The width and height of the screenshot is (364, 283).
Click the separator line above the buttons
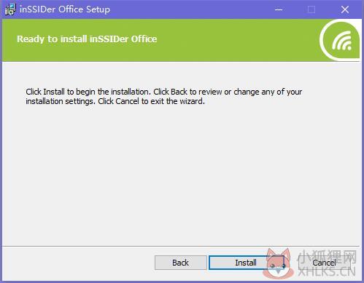[x=181, y=247]
